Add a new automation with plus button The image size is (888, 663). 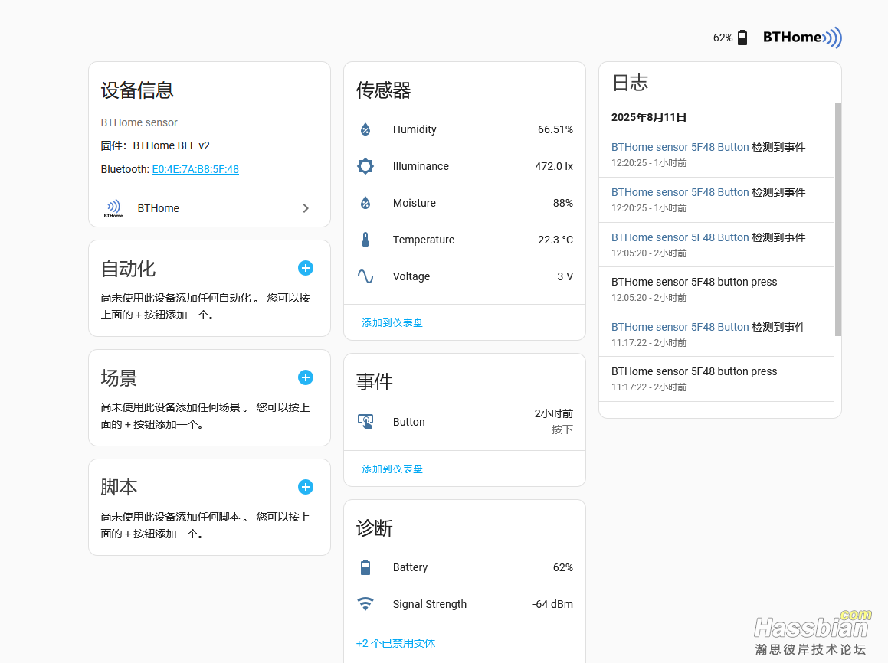click(x=306, y=268)
